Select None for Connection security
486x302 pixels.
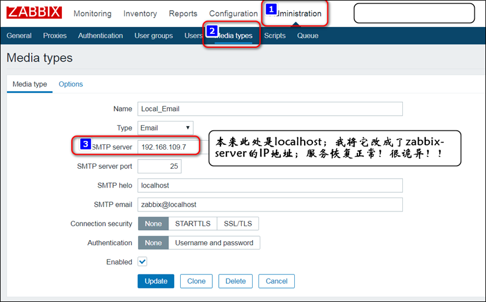tap(153, 224)
